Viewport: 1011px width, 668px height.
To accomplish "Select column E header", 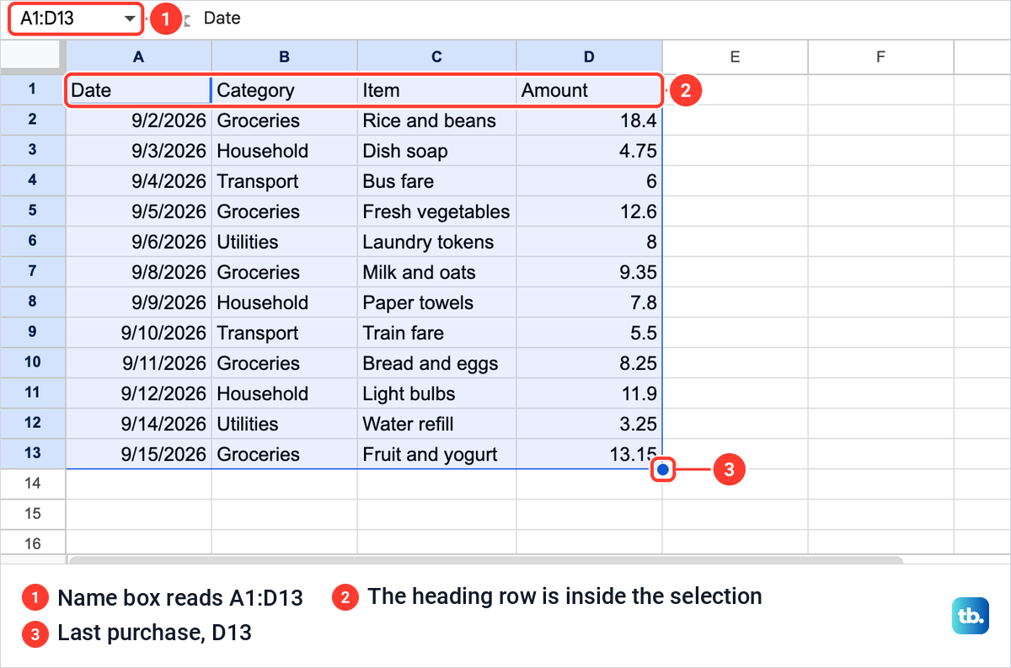I will point(736,56).
